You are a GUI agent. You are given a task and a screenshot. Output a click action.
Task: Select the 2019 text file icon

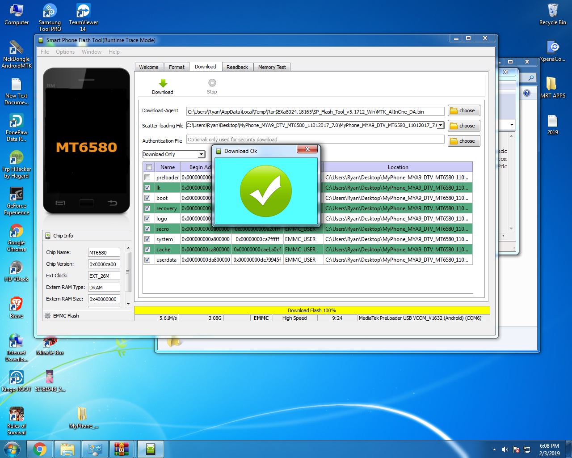(553, 124)
